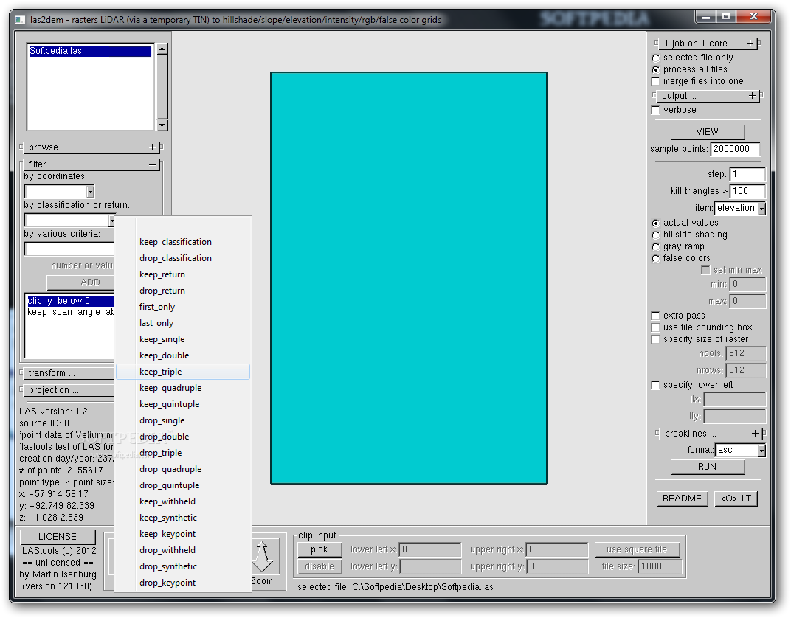The image size is (791, 618).
Task: Choose drop_withheld from the menu
Action: click(x=183, y=550)
